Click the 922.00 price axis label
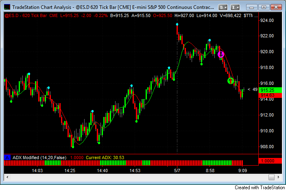Screen dimensions: 286x190 click(x=267, y=36)
